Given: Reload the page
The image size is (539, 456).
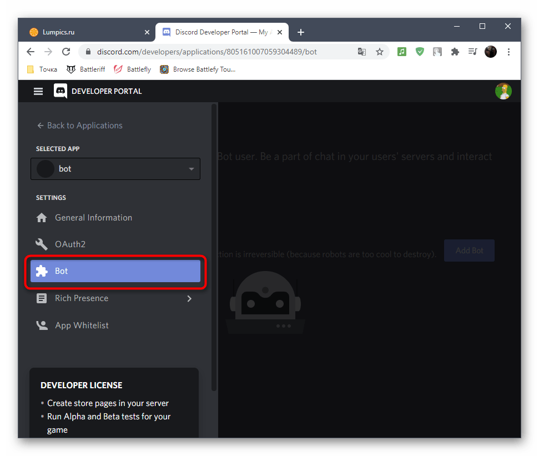Looking at the screenshot, I should [66, 52].
